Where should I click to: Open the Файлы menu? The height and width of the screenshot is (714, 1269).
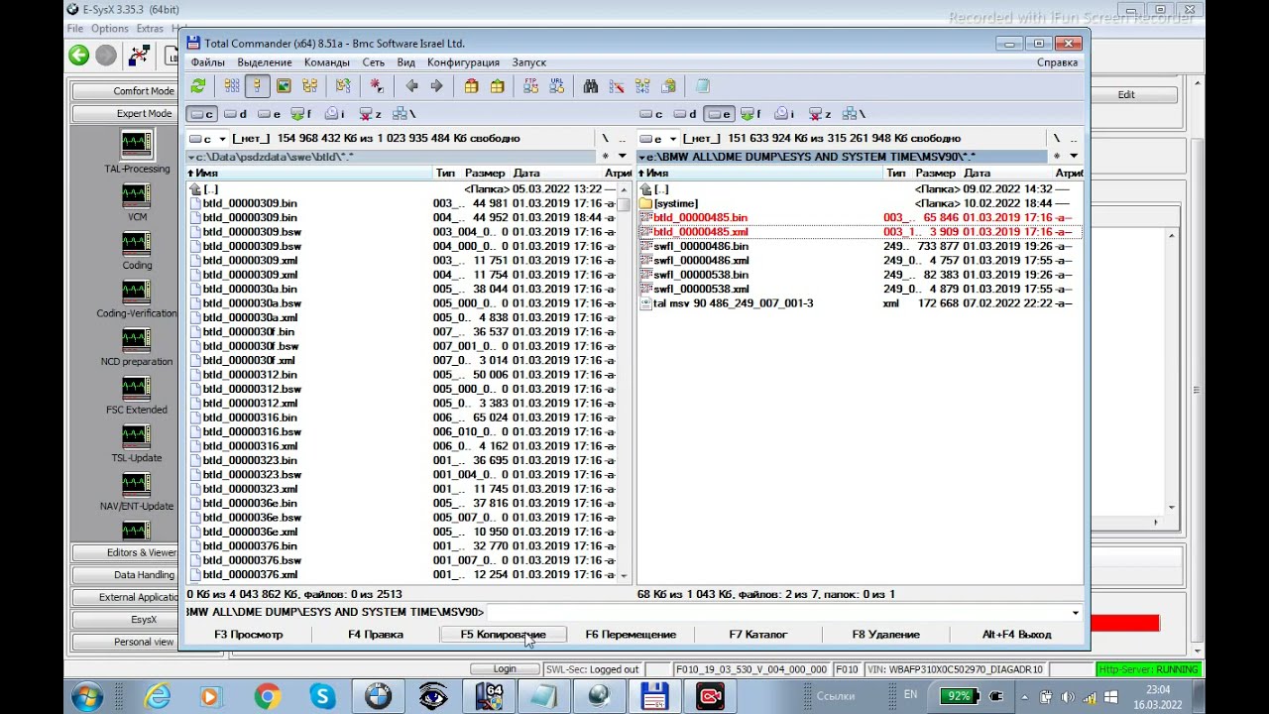208,62
